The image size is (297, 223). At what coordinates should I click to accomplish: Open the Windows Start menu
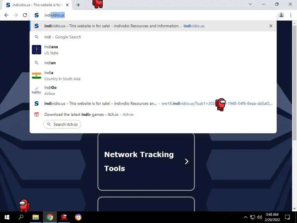tap(7, 217)
